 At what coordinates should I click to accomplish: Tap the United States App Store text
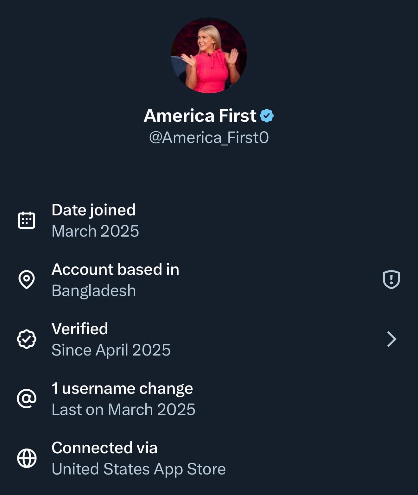[x=139, y=469]
